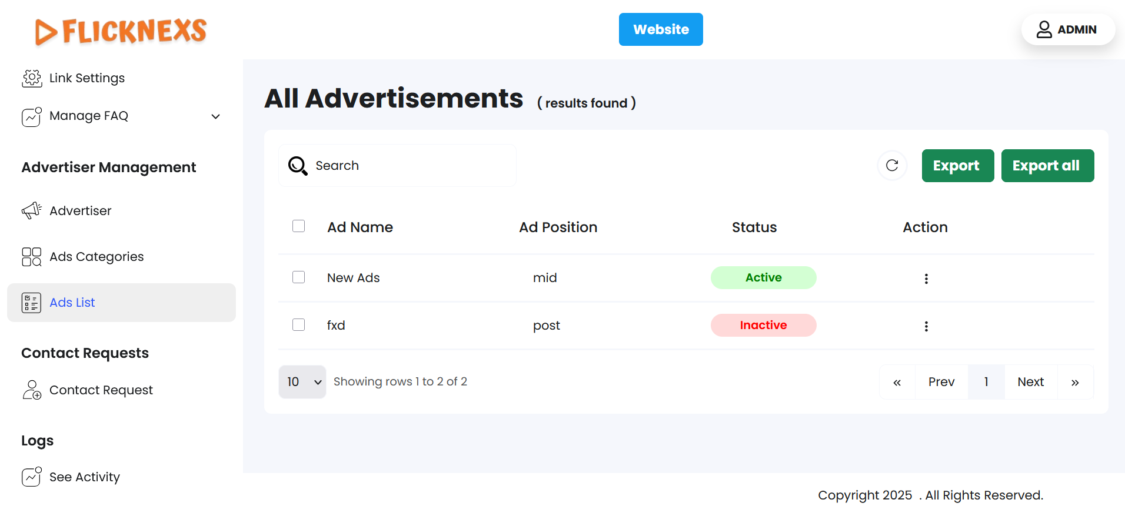
Task: Toggle the select-all header checkbox
Action: click(x=299, y=226)
